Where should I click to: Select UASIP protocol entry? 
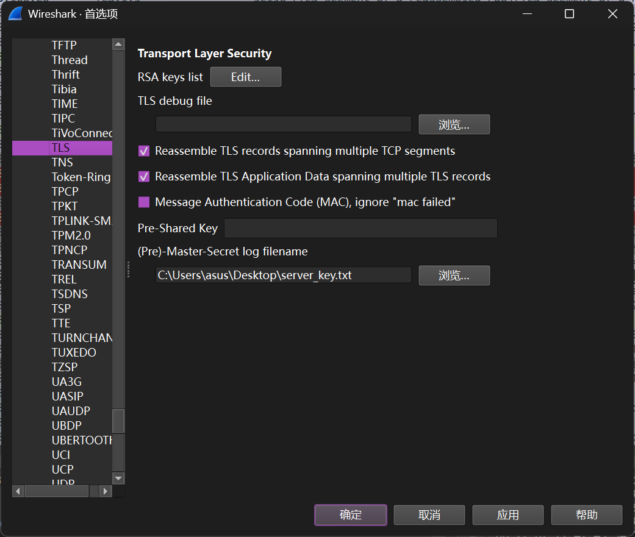point(67,396)
